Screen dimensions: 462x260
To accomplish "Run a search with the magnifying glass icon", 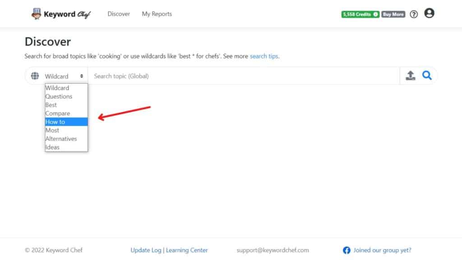I will 427,75.
